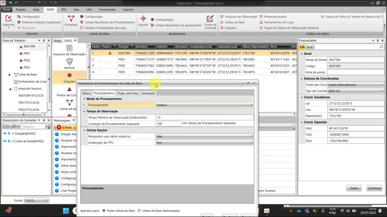Click the Editar button in Propriedades

click(354, 188)
